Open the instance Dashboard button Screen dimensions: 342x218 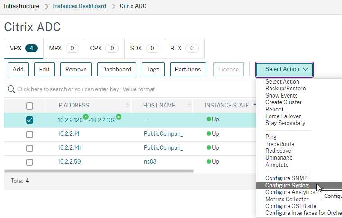[x=117, y=70]
